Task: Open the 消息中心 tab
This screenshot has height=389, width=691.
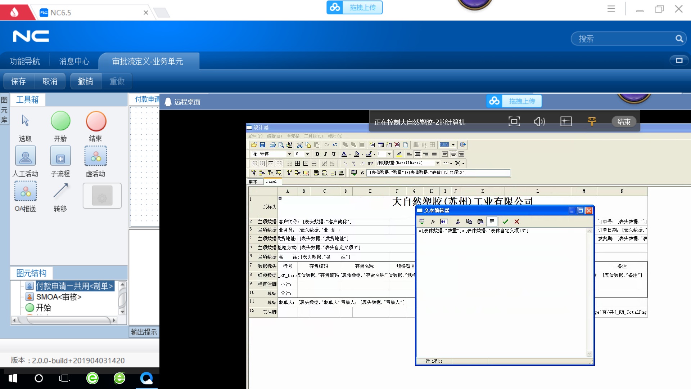Action: [74, 62]
